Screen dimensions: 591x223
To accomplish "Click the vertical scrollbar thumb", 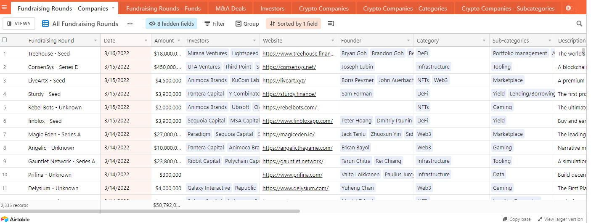I will 583,52.
